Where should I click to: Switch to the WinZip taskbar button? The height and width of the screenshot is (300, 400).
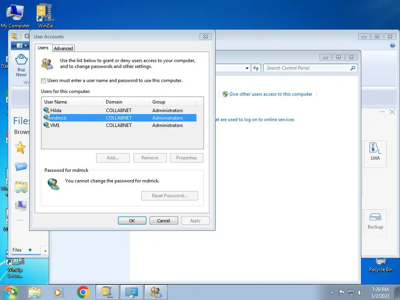(107, 292)
